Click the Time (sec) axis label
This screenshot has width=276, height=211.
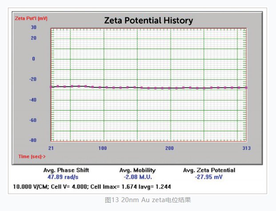tap(32, 156)
